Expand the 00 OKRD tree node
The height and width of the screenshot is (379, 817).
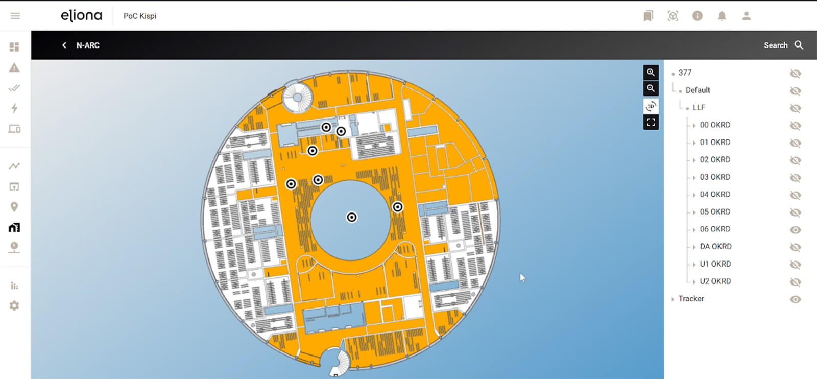click(x=694, y=125)
